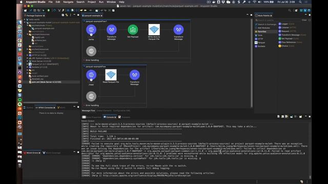Open the File menu
The height and width of the screenshot is (184, 328).
pos(50,2)
